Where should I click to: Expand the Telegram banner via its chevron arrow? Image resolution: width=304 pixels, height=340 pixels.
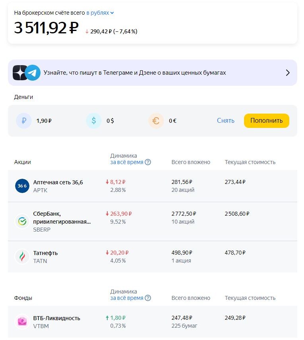click(288, 72)
